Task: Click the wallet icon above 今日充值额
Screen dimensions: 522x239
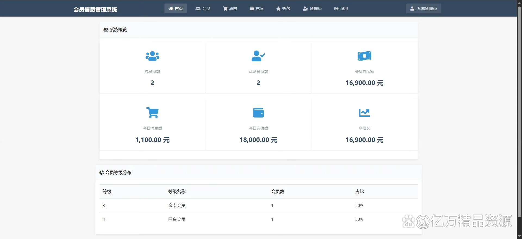Action: 258,113
